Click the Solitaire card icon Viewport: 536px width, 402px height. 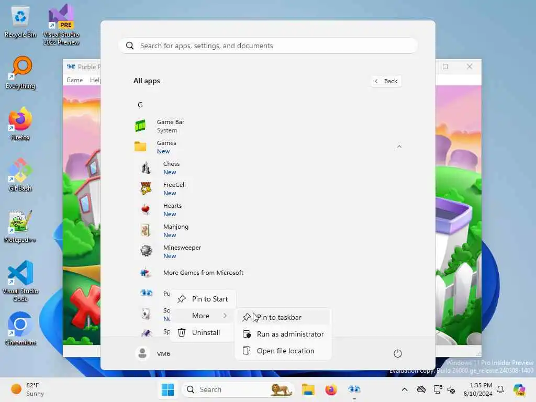pos(146,314)
